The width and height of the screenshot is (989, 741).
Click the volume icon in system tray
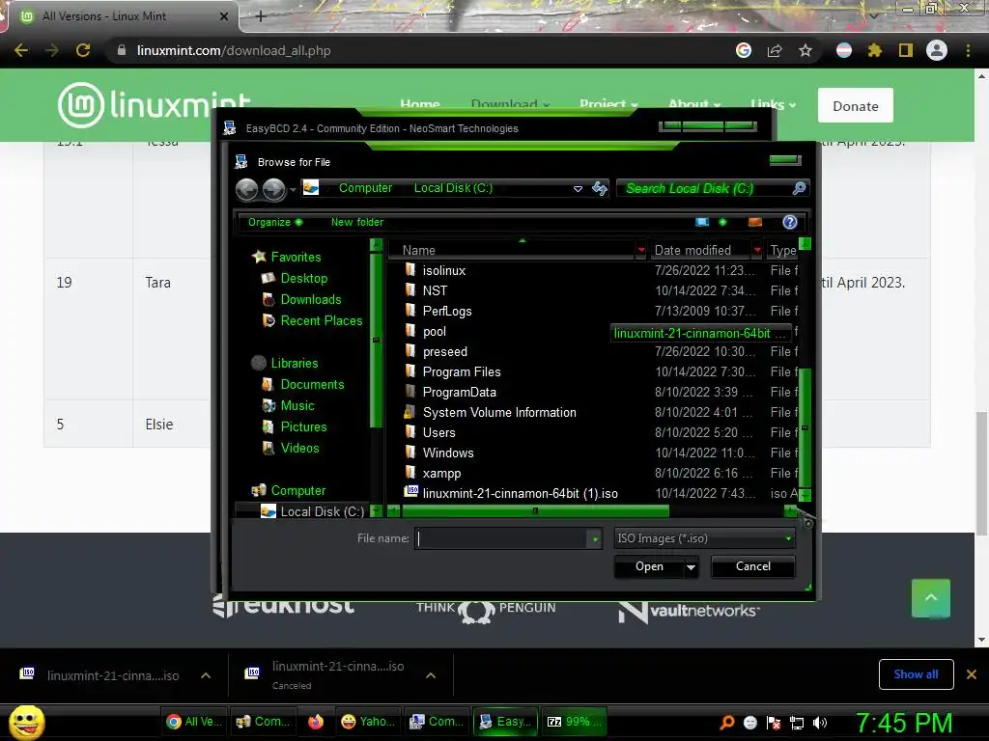click(819, 722)
